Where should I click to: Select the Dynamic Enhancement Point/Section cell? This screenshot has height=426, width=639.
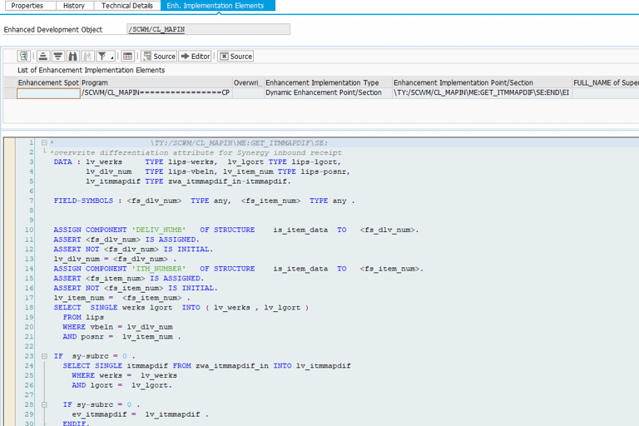coord(328,93)
